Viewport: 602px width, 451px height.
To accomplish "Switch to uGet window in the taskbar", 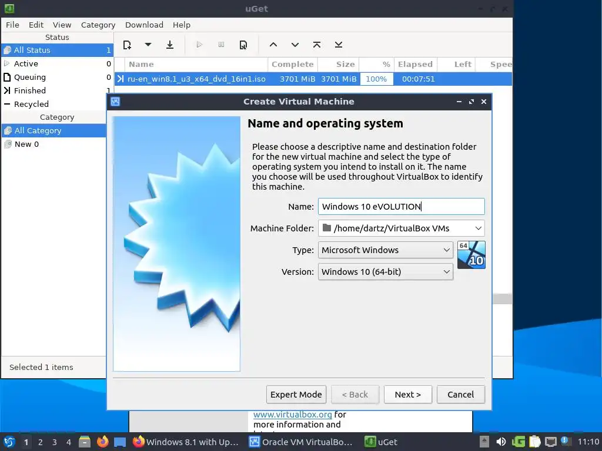I will tap(381, 442).
